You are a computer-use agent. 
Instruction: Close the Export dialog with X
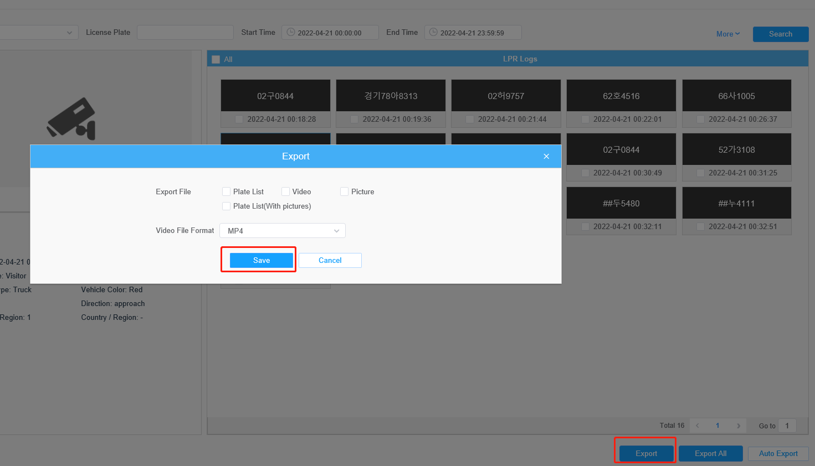(546, 157)
